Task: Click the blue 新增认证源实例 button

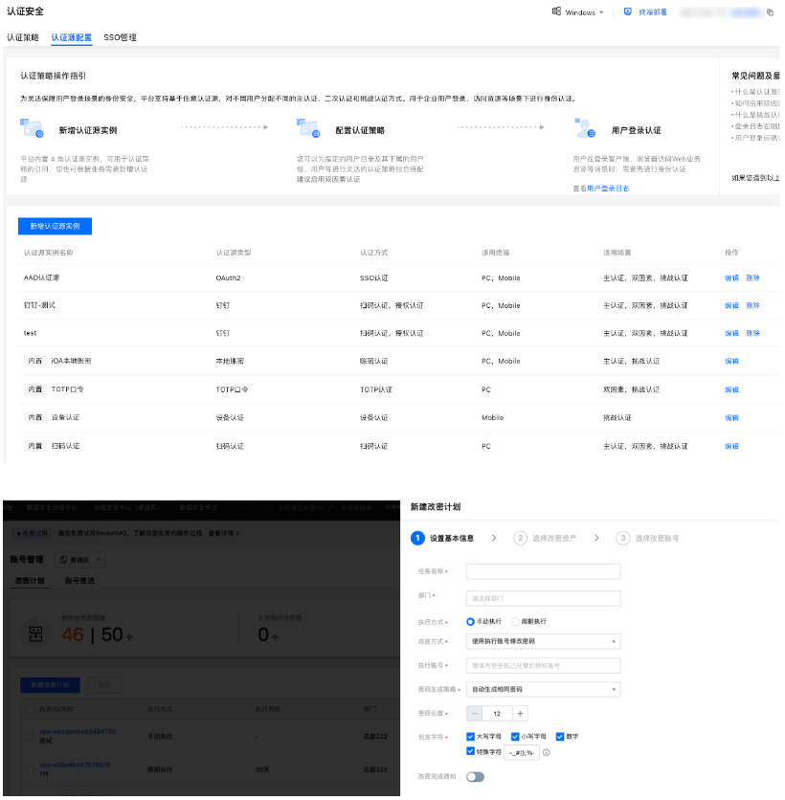Action: point(55,226)
